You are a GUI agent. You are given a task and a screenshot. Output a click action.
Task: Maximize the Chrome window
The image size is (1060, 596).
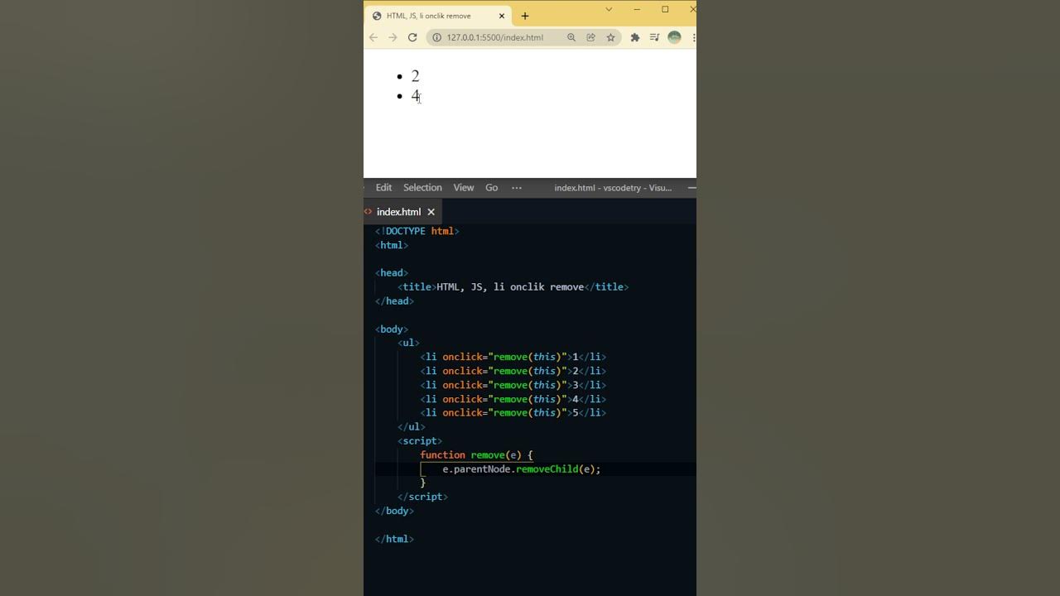665,9
